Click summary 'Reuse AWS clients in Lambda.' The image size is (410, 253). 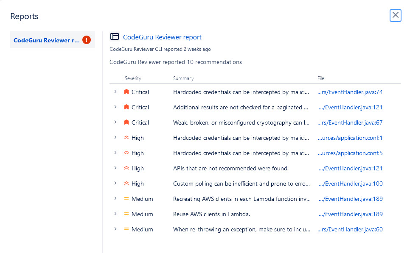[x=211, y=214]
